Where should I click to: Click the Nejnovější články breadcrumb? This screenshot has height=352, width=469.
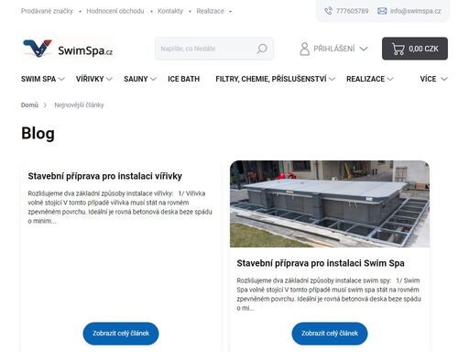point(79,105)
